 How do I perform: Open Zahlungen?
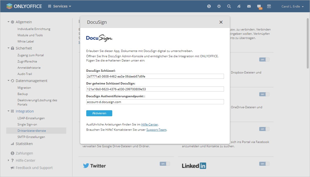(x=24, y=153)
